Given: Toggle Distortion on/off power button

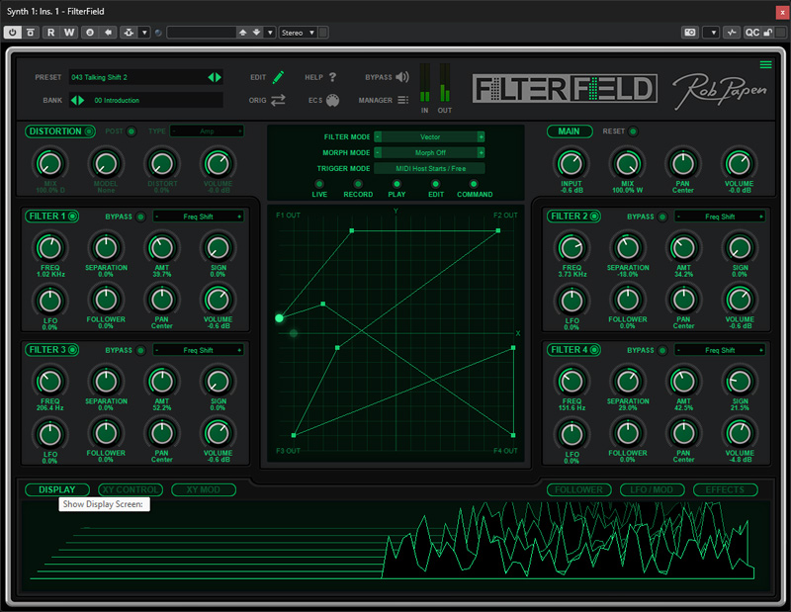Looking at the screenshot, I should pyautogui.click(x=89, y=131).
